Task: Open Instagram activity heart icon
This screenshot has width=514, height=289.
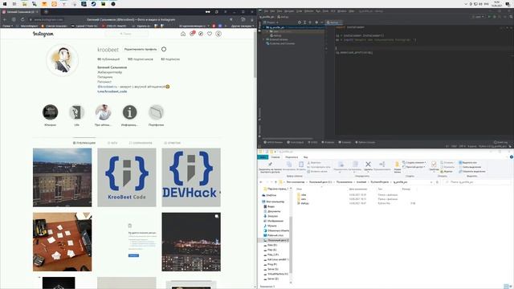Action: coord(210,34)
